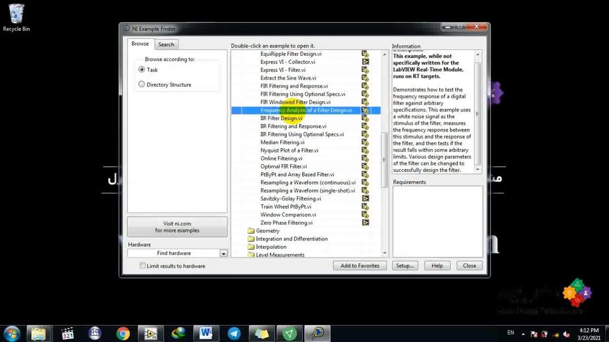Open the Find hardware dropdown
Viewport: 609px width, 342px height.
pyautogui.click(x=223, y=254)
